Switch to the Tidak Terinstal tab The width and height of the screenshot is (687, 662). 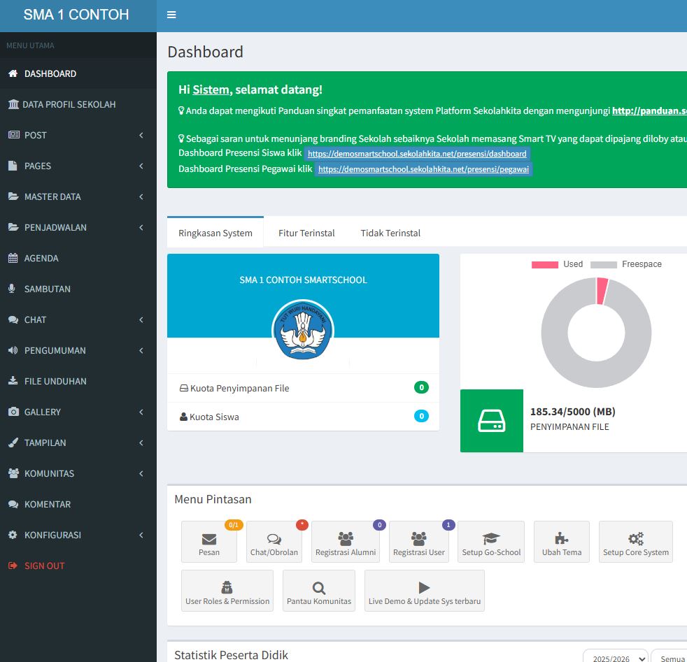[x=390, y=233]
